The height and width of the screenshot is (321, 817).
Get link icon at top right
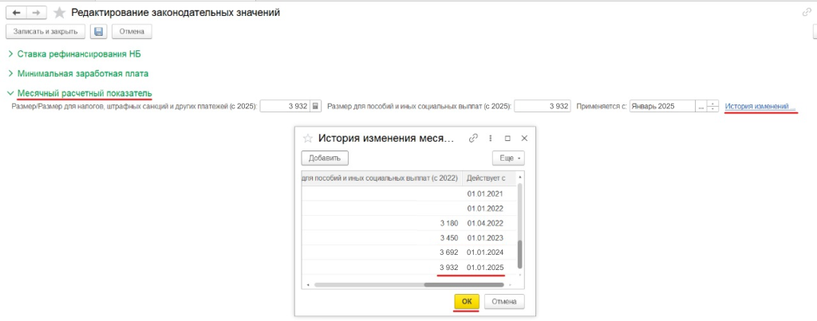pos(806,13)
